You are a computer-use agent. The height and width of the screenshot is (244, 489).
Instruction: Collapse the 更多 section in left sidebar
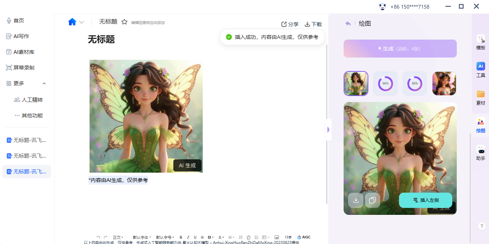[x=44, y=83]
